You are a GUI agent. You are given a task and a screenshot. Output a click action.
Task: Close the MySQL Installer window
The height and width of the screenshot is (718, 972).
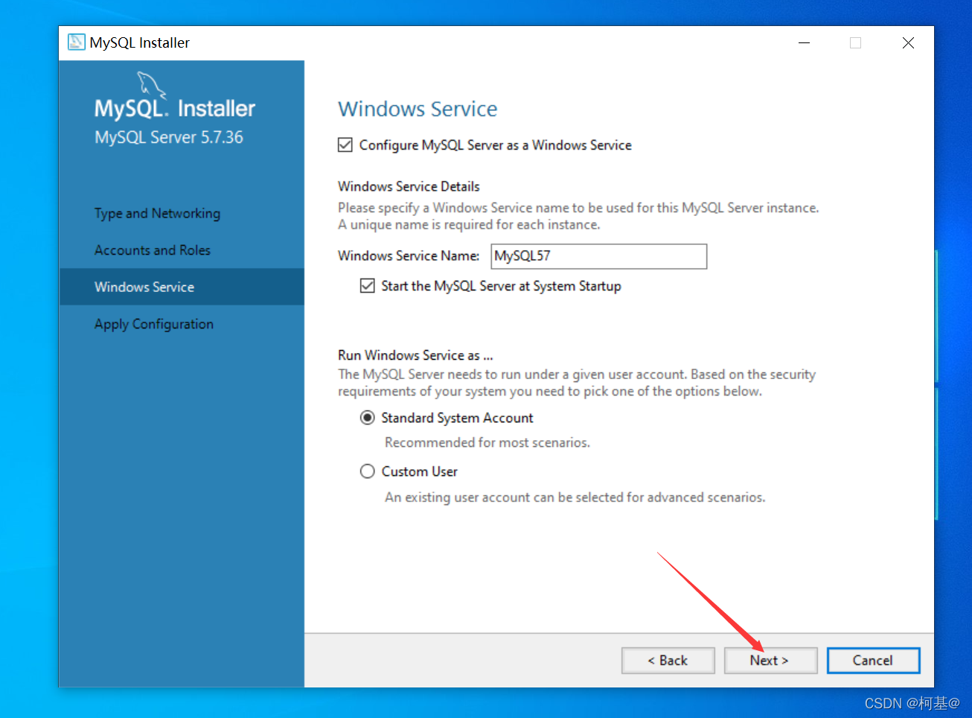coord(908,43)
